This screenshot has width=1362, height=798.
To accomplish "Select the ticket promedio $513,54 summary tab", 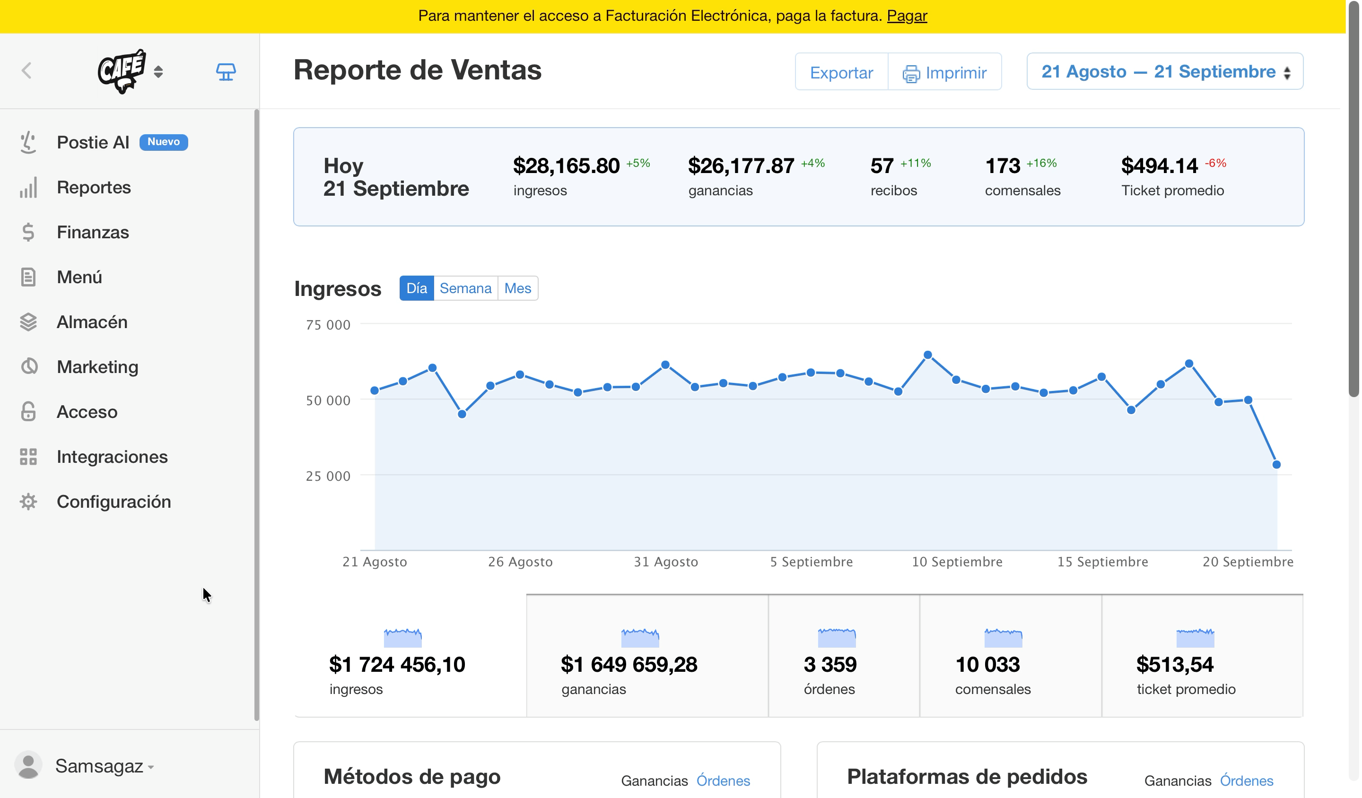I will 1203,656.
